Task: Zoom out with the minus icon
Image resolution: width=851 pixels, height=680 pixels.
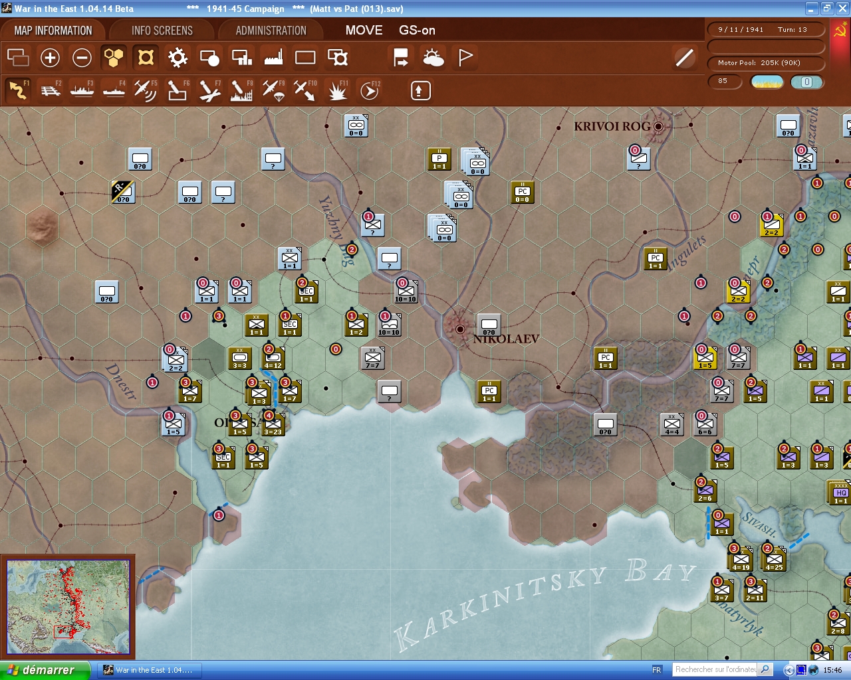Action: tap(82, 58)
